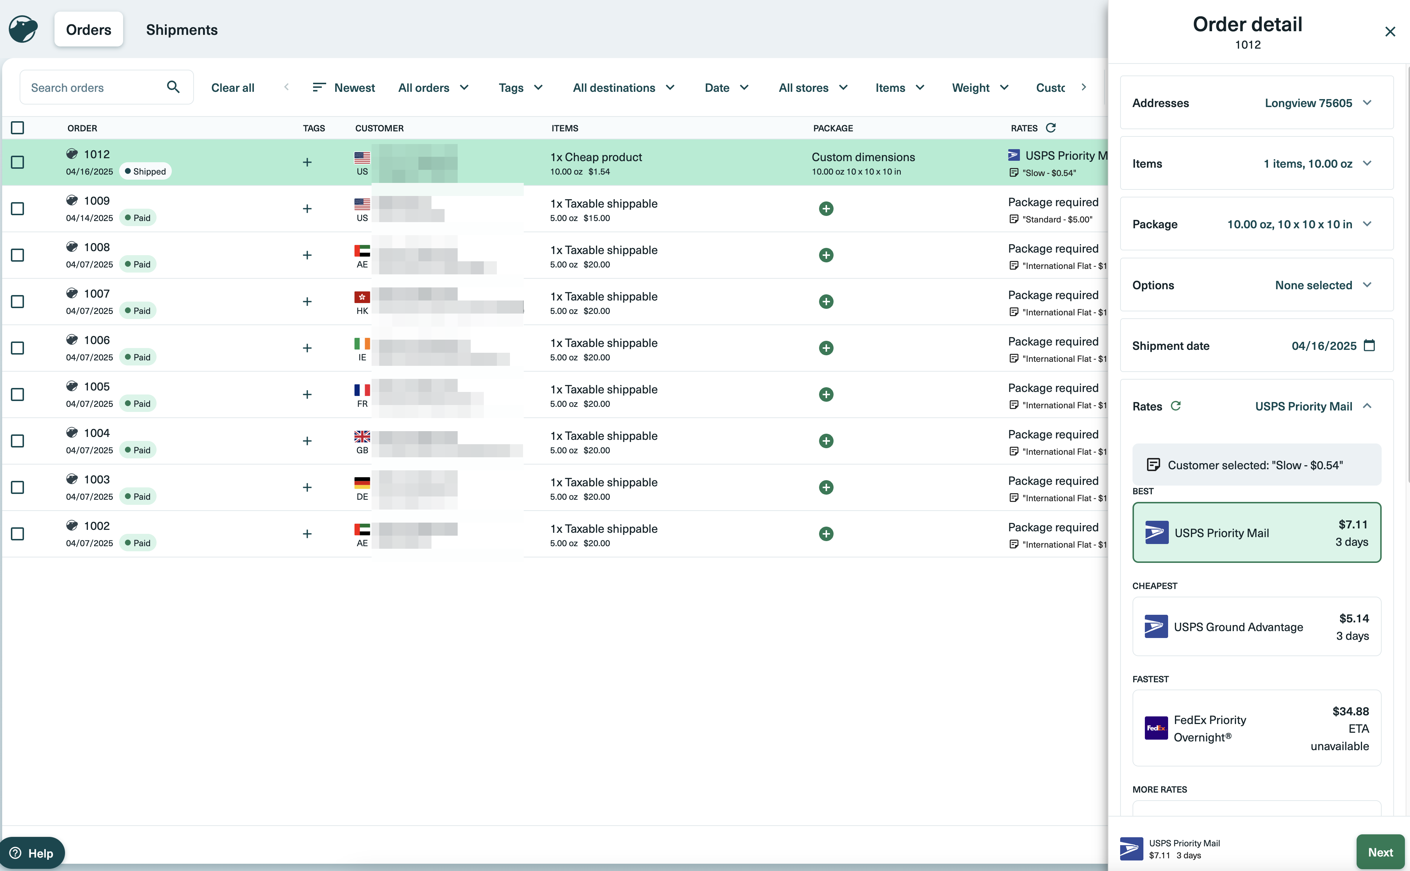Expand the Package section
Image resolution: width=1410 pixels, height=871 pixels.
coord(1257,224)
